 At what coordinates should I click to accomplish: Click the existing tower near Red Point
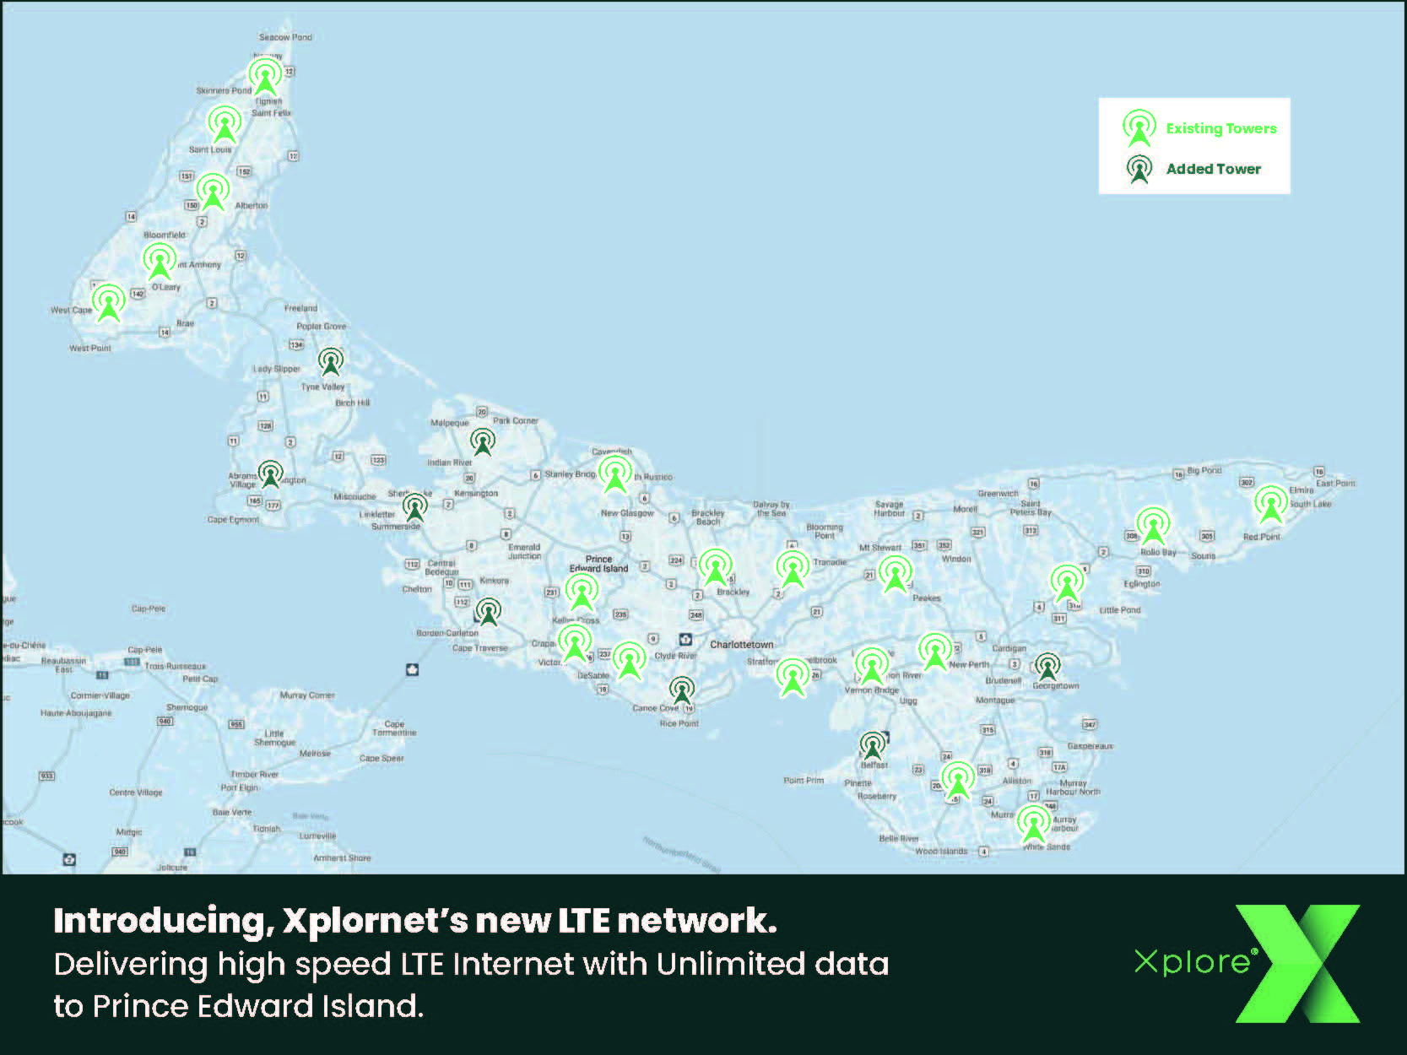click(1270, 504)
